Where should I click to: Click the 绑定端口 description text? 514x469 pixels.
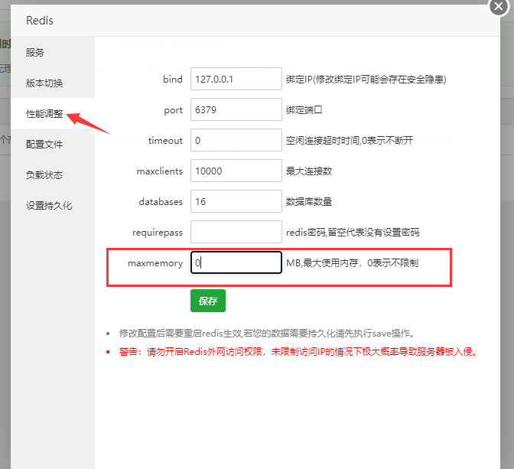point(304,109)
